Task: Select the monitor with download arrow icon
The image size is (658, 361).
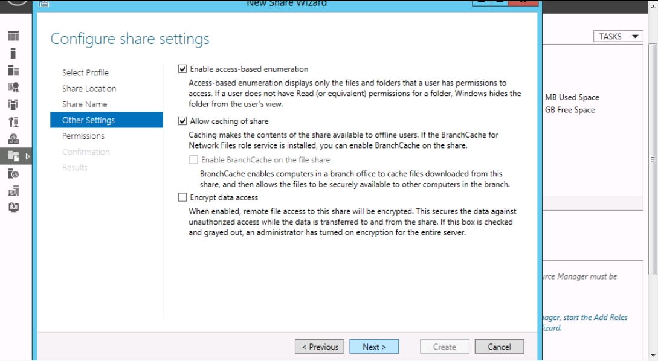Action: (x=13, y=208)
